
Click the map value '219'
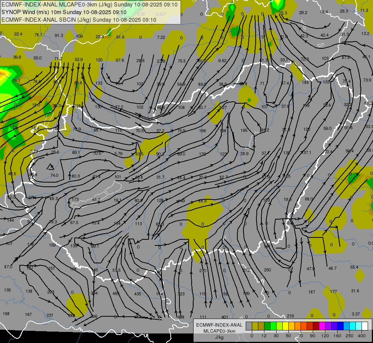[290, 316]
